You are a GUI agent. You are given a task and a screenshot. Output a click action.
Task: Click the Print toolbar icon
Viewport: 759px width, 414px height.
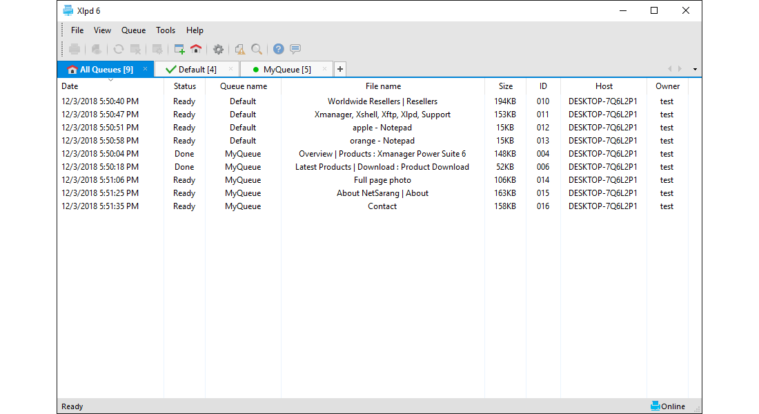pyautogui.click(x=75, y=49)
